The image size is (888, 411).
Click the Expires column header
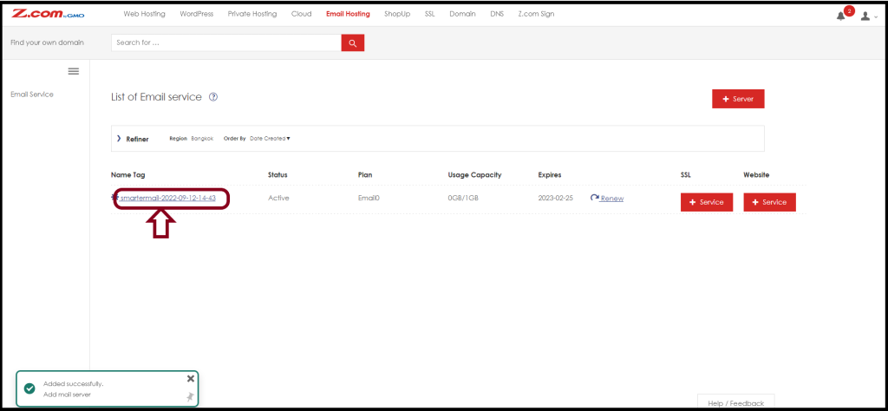pyautogui.click(x=549, y=175)
